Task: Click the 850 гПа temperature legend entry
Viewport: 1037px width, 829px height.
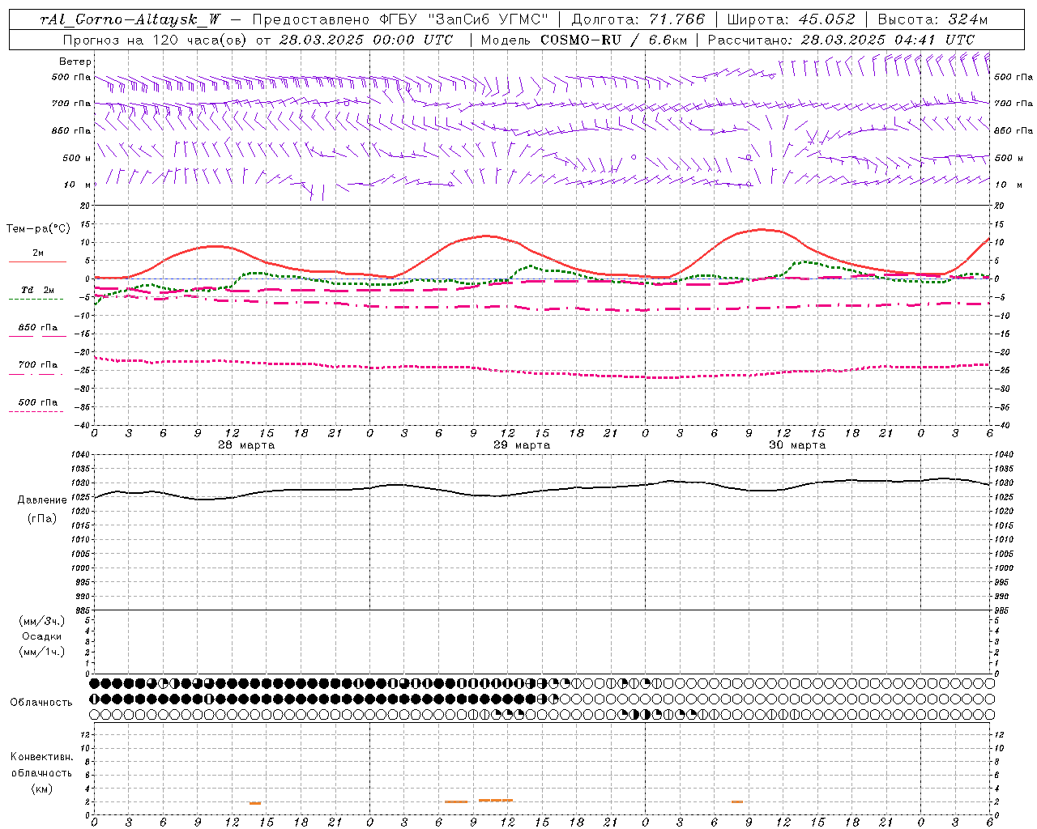Action: coord(38,328)
